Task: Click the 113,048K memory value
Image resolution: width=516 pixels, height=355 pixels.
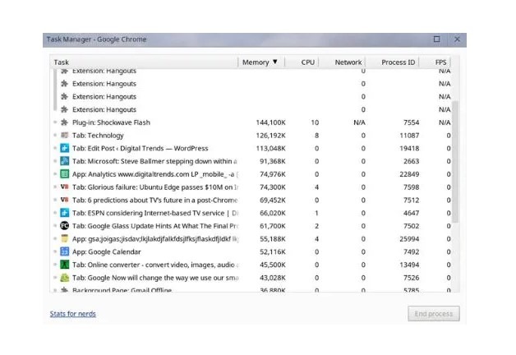Action: point(270,149)
